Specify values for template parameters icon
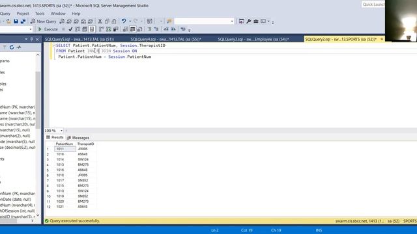Viewport: 417px width, 234px height. (183, 29)
